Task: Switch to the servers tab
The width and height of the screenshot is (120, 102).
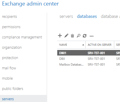Action: pos(66,16)
